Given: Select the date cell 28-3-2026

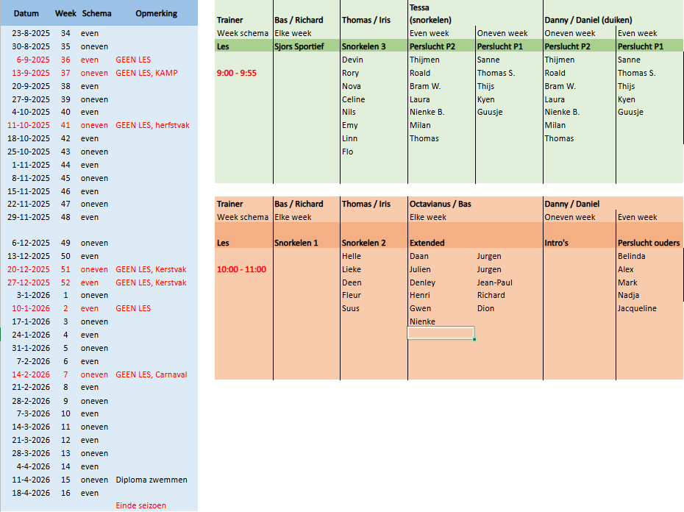Looking at the screenshot, I should 31,453.
